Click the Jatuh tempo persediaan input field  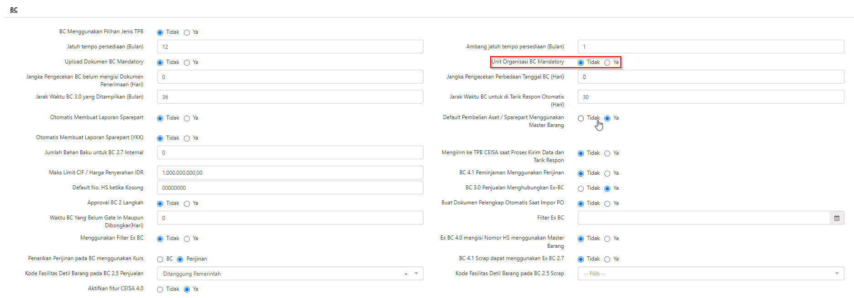[290, 47]
